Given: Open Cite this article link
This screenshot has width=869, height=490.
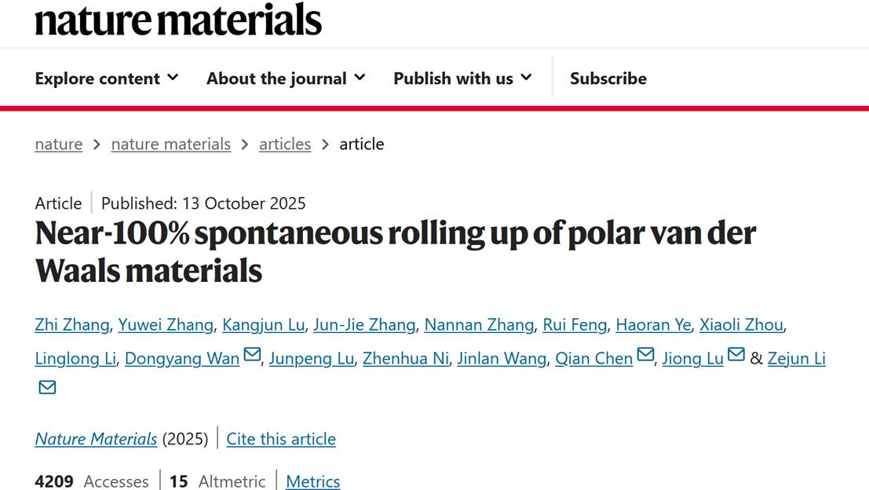Looking at the screenshot, I should (281, 439).
